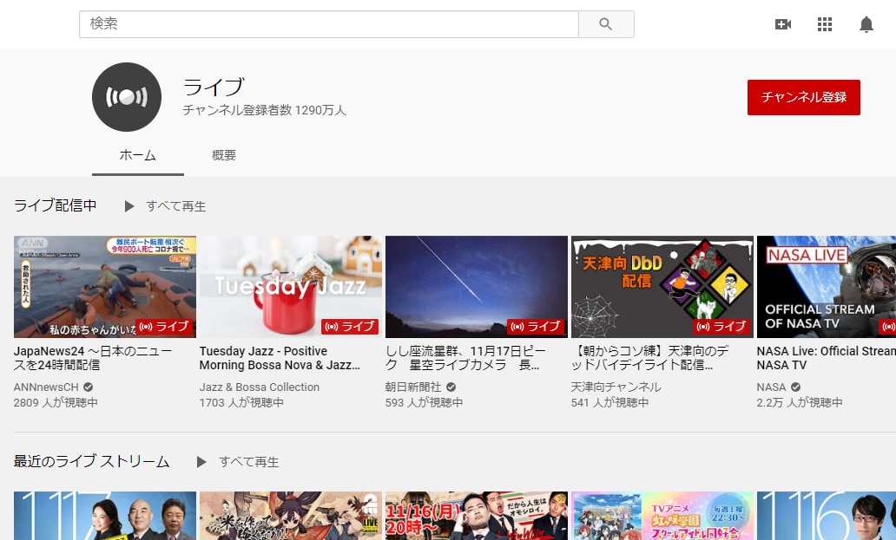The width and height of the screenshot is (896, 540).
Task: Open the video upload (create) icon
Action: [x=783, y=24]
